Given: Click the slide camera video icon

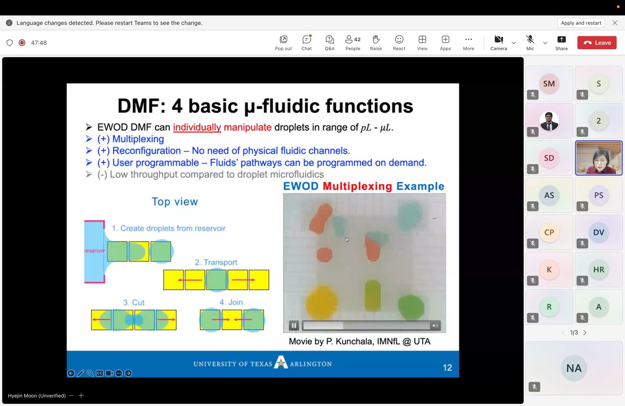Looking at the screenshot, I should 109,373.
